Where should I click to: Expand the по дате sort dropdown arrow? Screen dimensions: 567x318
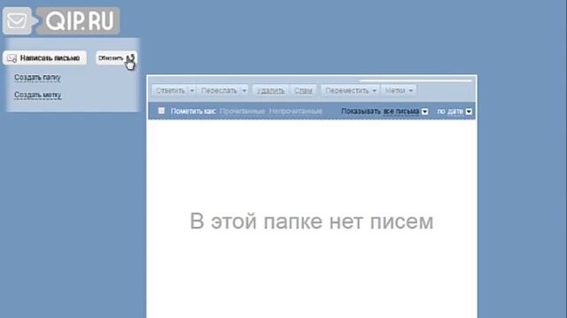[x=469, y=112]
